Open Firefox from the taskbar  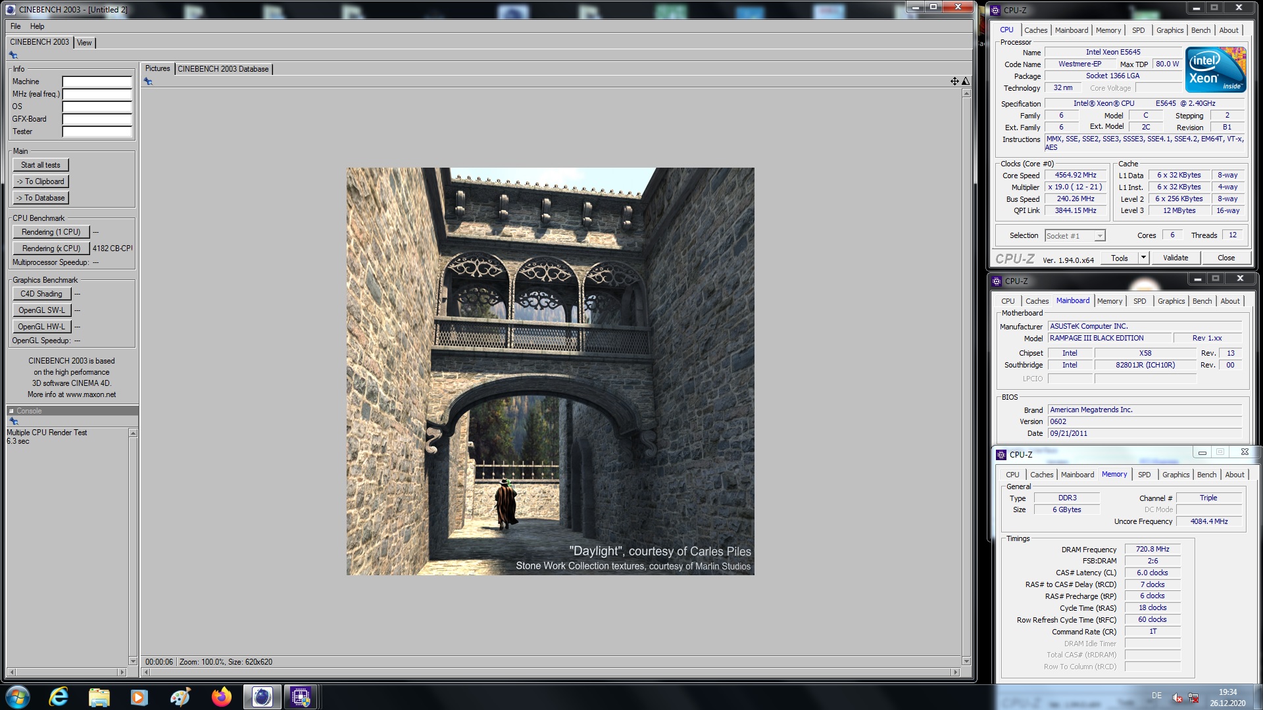(x=222, y=697)
